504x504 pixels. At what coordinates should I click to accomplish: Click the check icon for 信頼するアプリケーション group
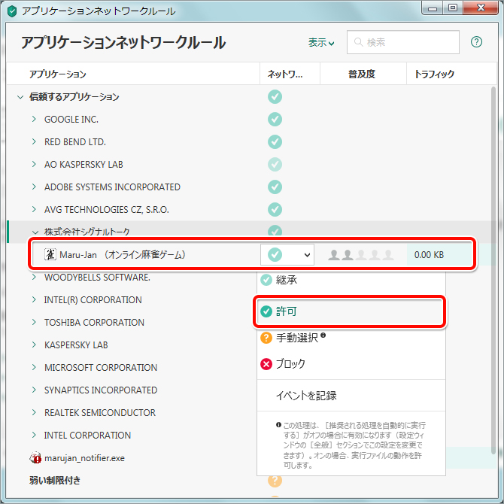click(x=275, y=97)
